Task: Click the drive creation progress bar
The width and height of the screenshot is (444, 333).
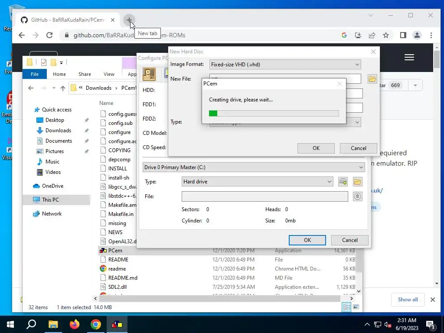Action: 274,113
